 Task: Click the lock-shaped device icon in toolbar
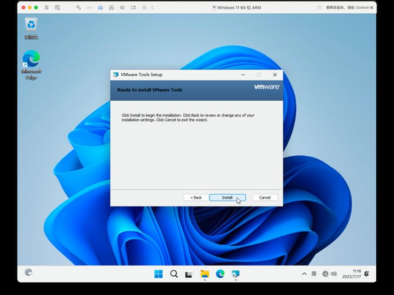(111, 7)
